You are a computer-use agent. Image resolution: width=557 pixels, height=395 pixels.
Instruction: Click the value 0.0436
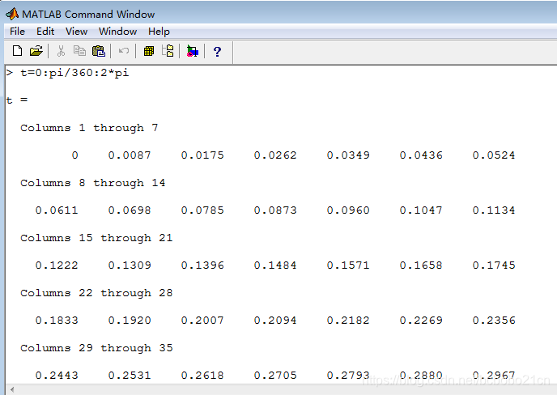[x=421, y=155]
